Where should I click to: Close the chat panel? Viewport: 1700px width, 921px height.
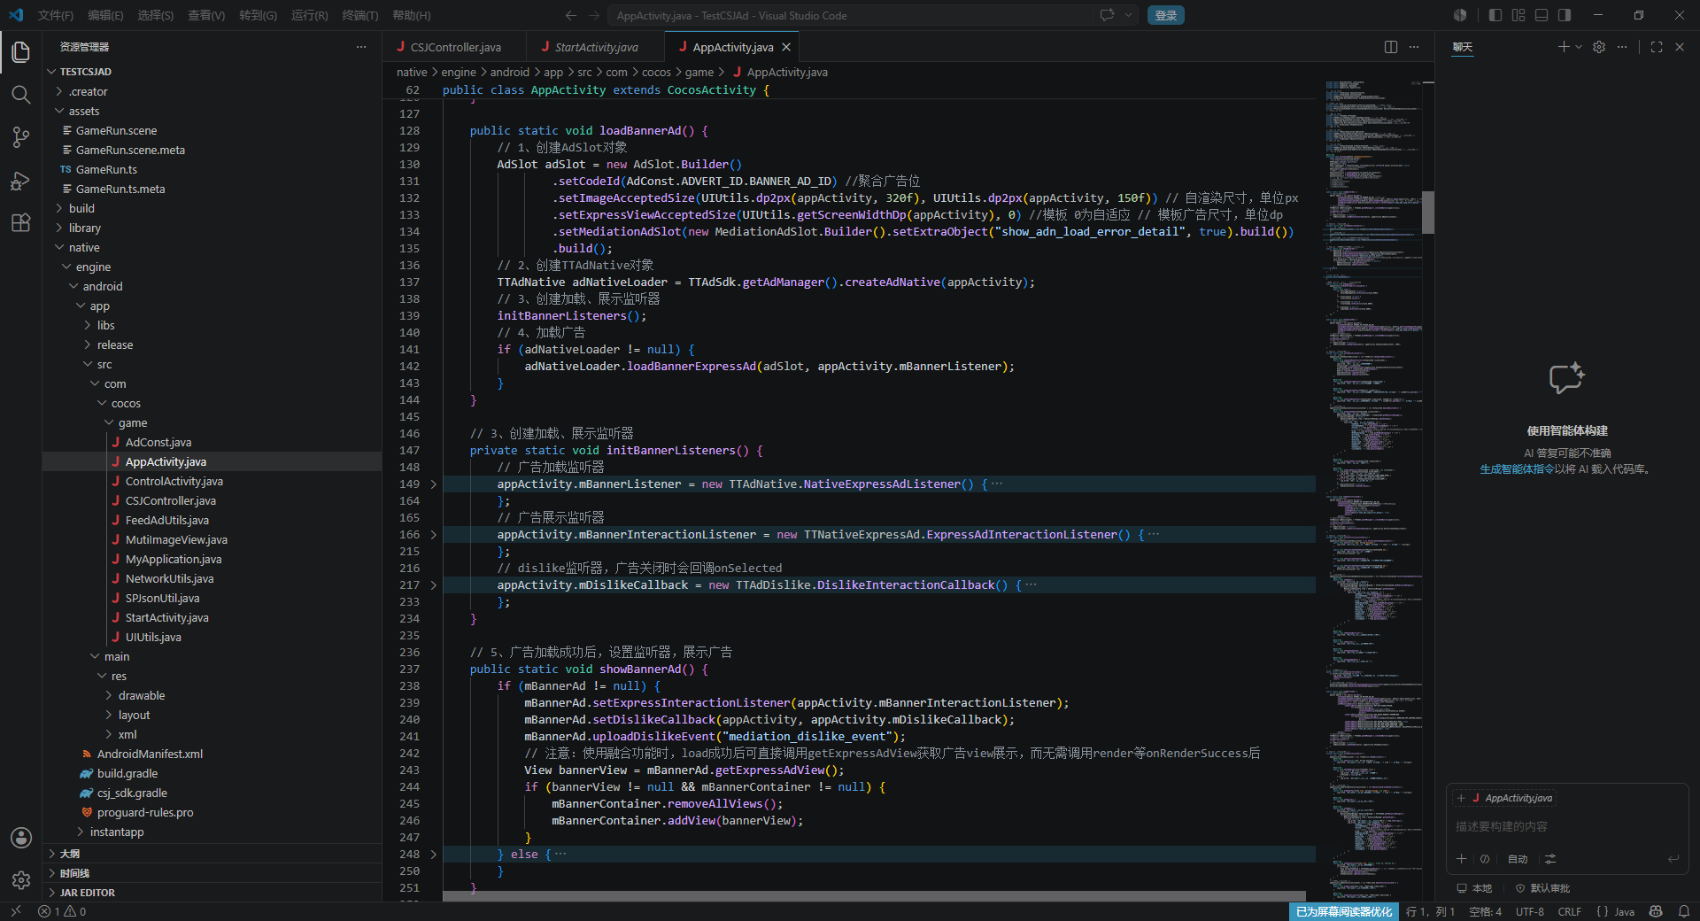1680,47
